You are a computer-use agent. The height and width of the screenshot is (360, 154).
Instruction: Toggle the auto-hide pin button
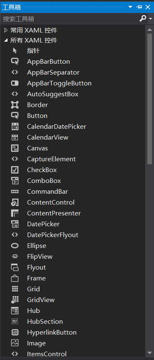(x=139, y=7)
